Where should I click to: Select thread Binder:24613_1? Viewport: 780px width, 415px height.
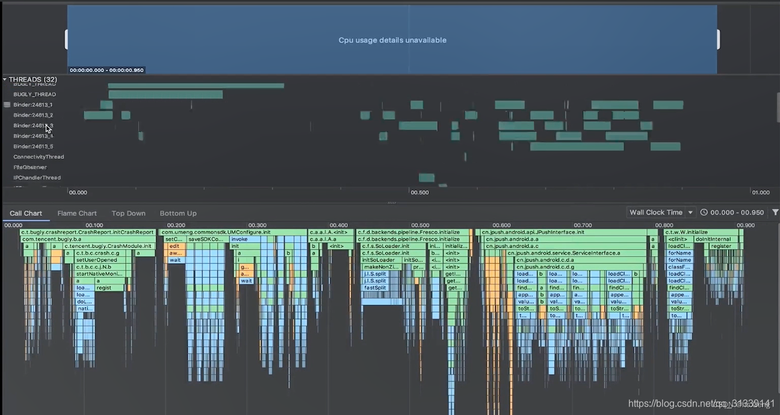[x=33, y=105]
